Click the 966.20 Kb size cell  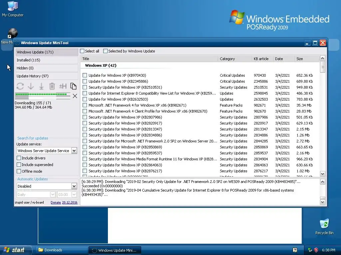(x=304, y=159)
